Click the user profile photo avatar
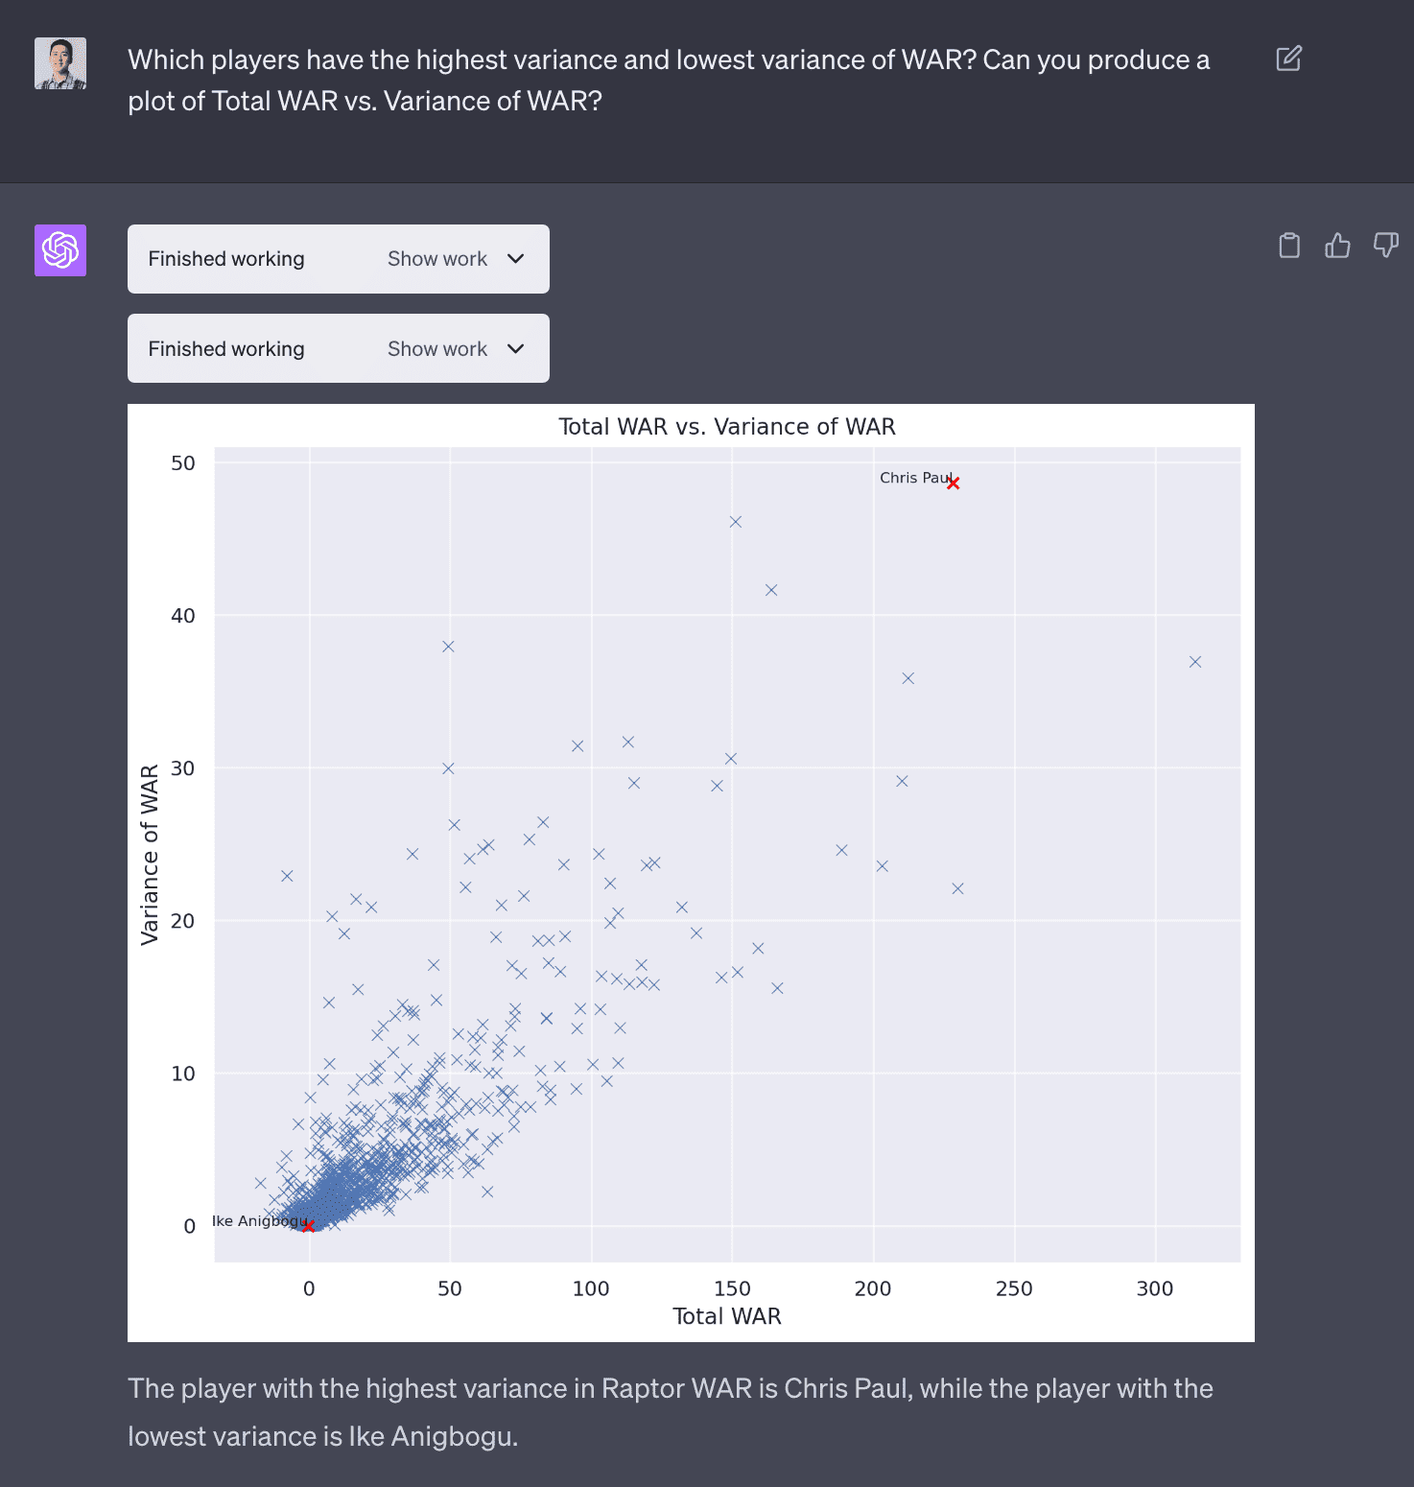The width and height of the screenshot is (1414, 1487). pyautogui.click(x=60, y=63)
